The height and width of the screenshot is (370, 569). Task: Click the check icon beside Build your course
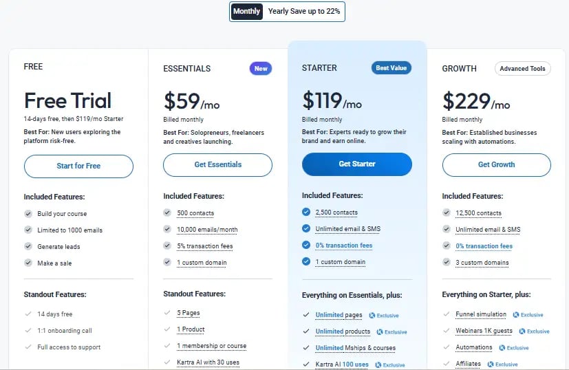(x=28, y=214)
